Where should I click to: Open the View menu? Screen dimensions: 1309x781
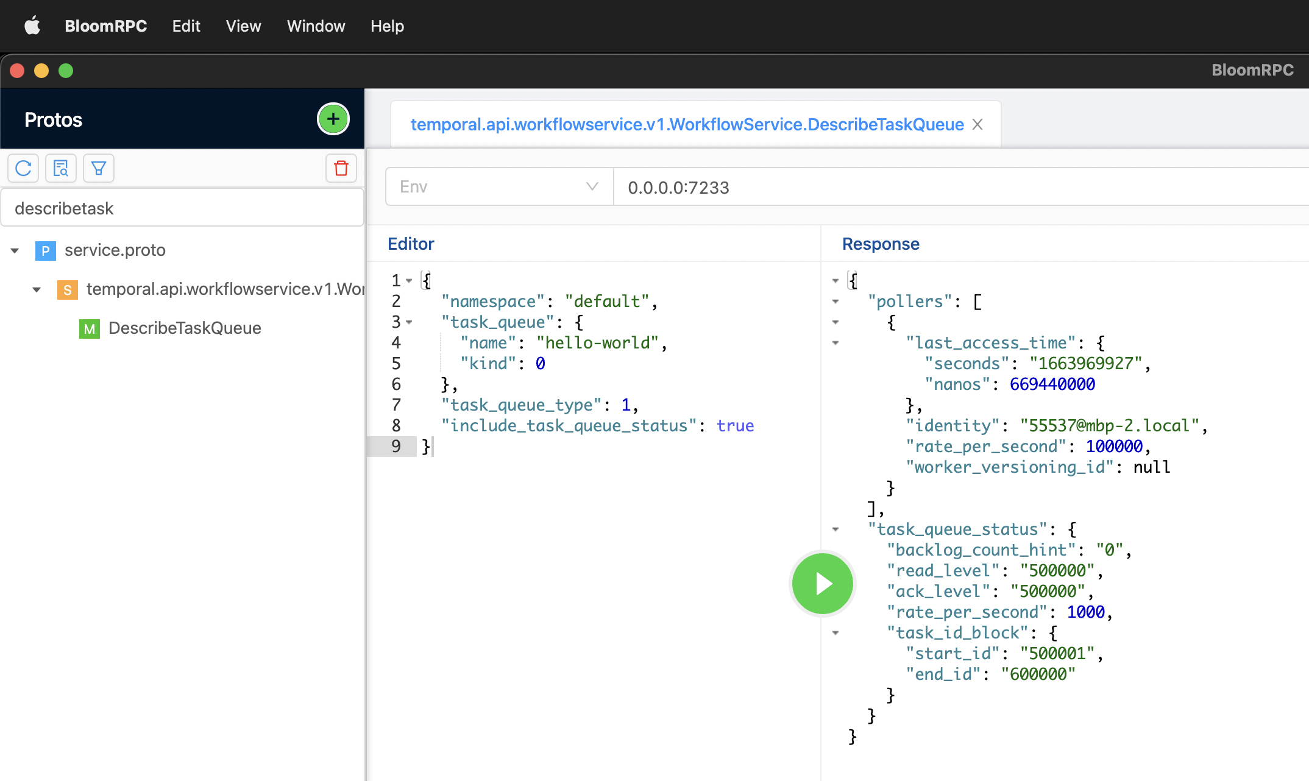(243, 26)
